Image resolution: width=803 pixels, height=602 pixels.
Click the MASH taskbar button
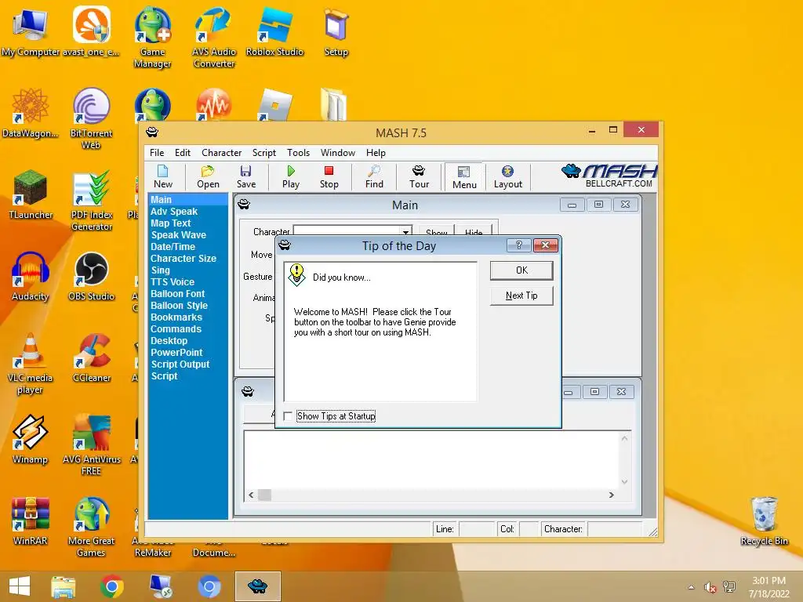257,586
